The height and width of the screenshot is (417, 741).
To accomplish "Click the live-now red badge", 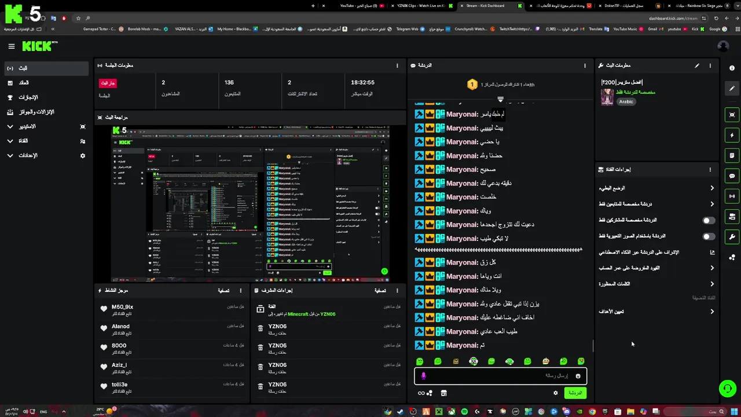I will (108, 83).
